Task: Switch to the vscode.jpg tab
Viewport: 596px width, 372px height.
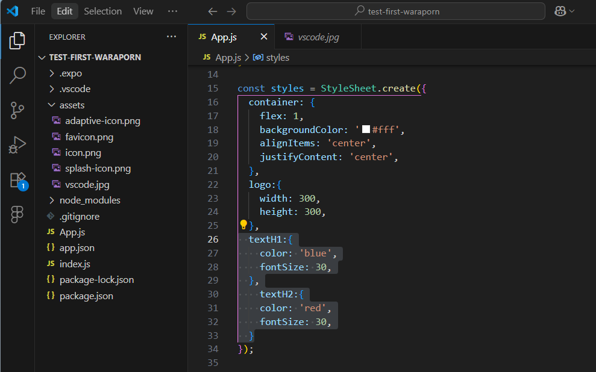Action: tap(318, 37)
